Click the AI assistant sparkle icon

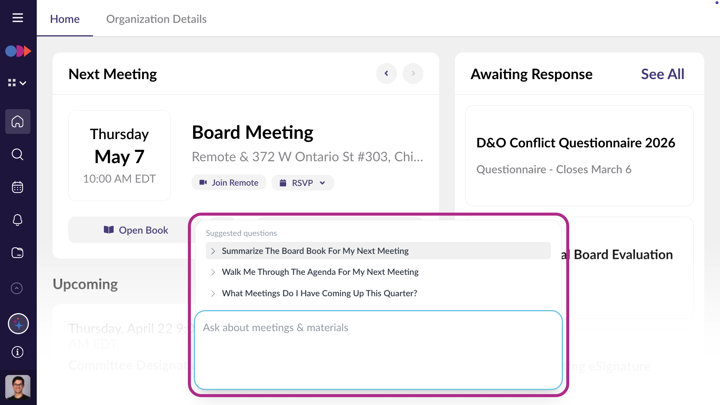coord(18,324)
